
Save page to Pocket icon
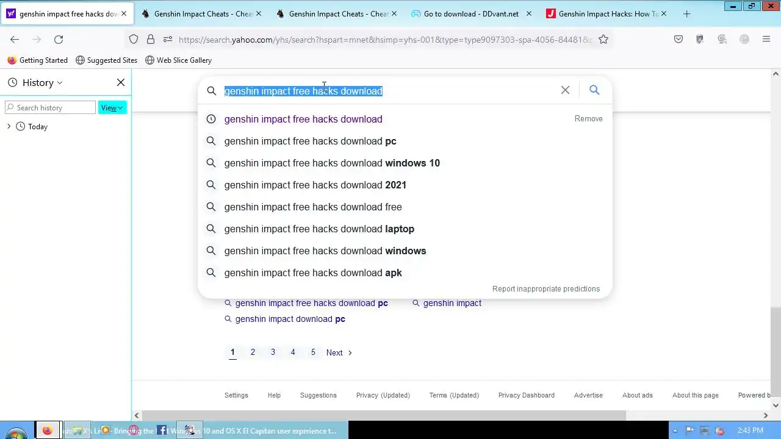(x=678, y=39)
